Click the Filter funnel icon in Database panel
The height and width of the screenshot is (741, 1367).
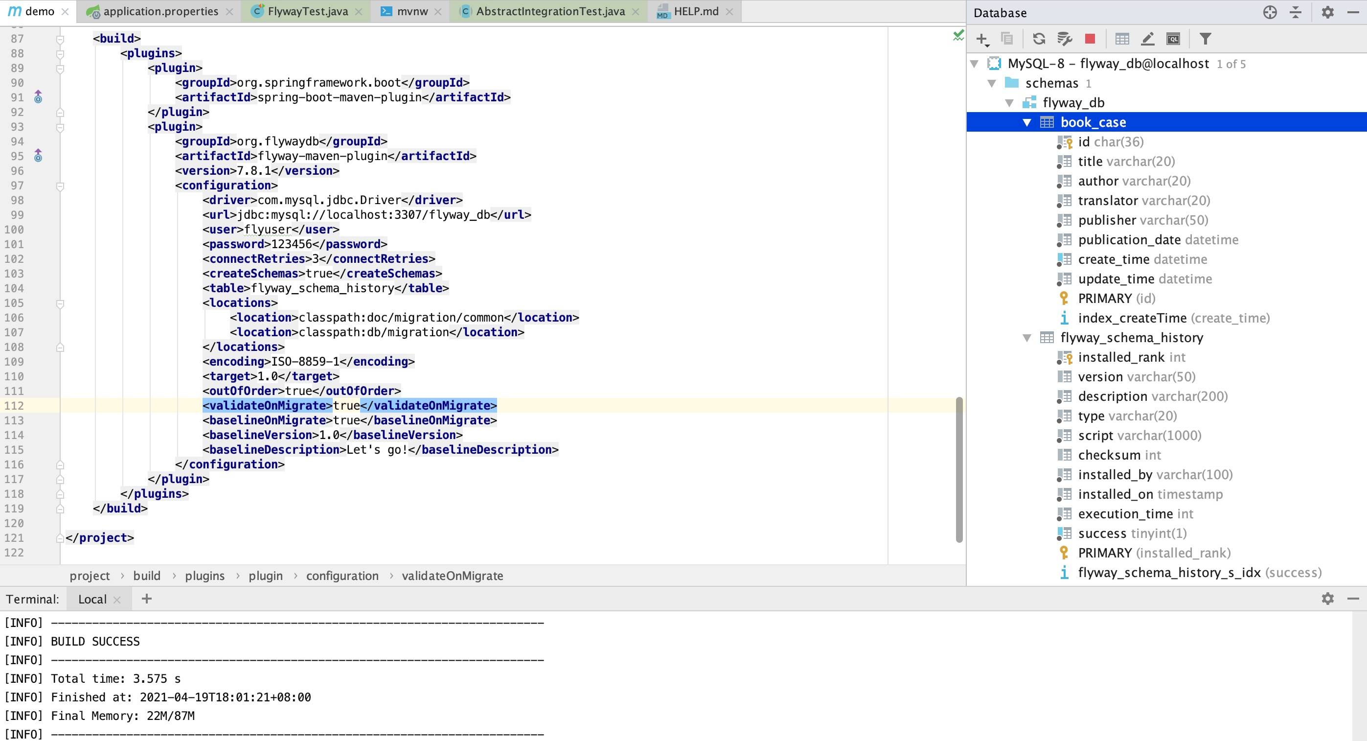(x=1205, y=39)
